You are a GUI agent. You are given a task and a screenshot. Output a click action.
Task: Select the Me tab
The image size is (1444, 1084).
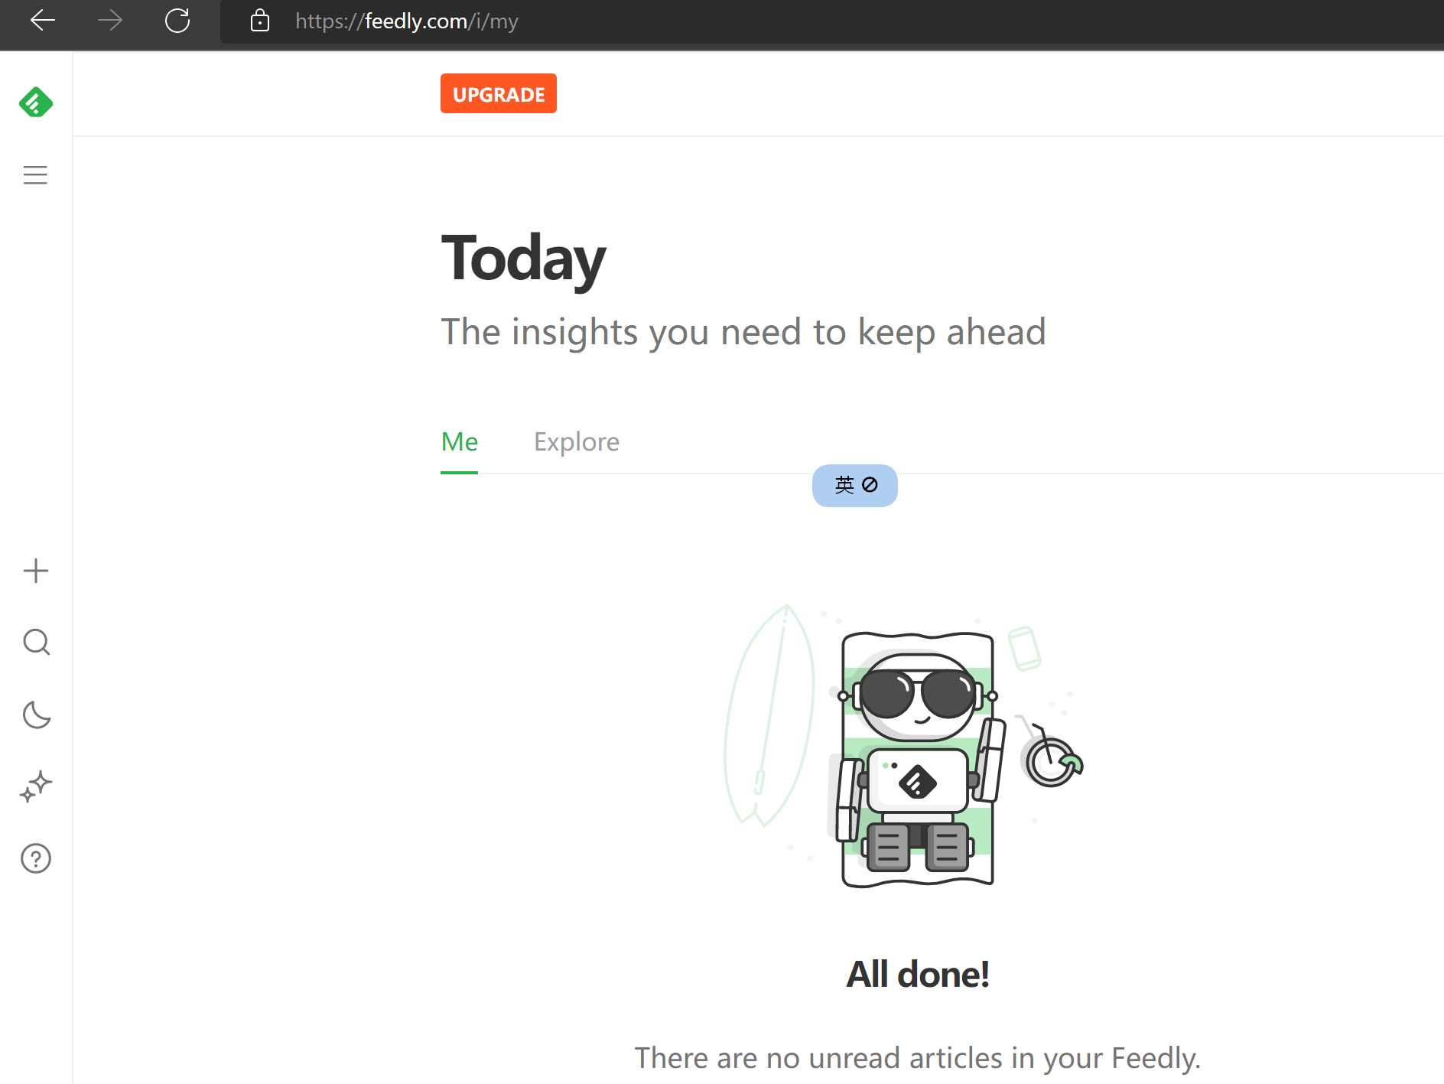tap(459, 442)
